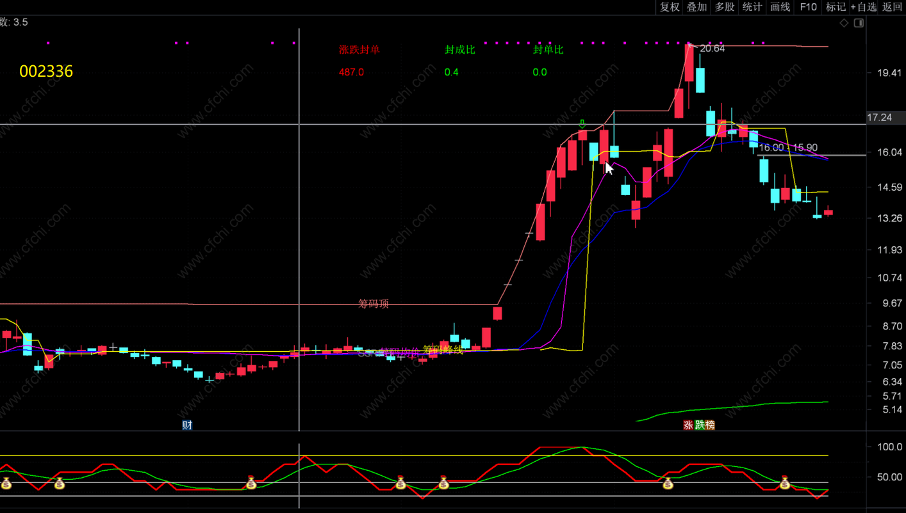906x513 pixels.
Task: Click the 涨跌封单 indicator label
Action: pos(359,50)
